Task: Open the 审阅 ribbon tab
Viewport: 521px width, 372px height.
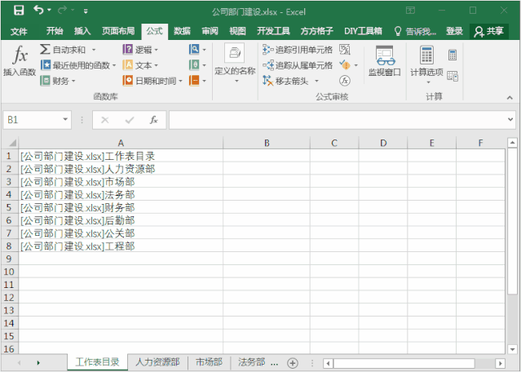Action: tap(210, 31)
